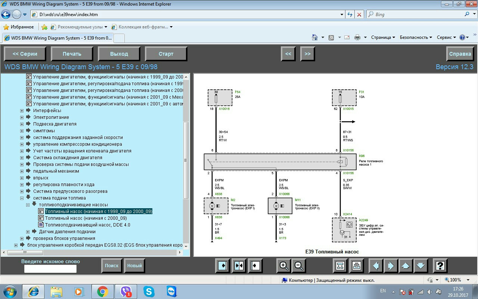Viewport: 478px width, 299px height.
Task: Click the << Серии button
Action: click(x=25, y=54)
